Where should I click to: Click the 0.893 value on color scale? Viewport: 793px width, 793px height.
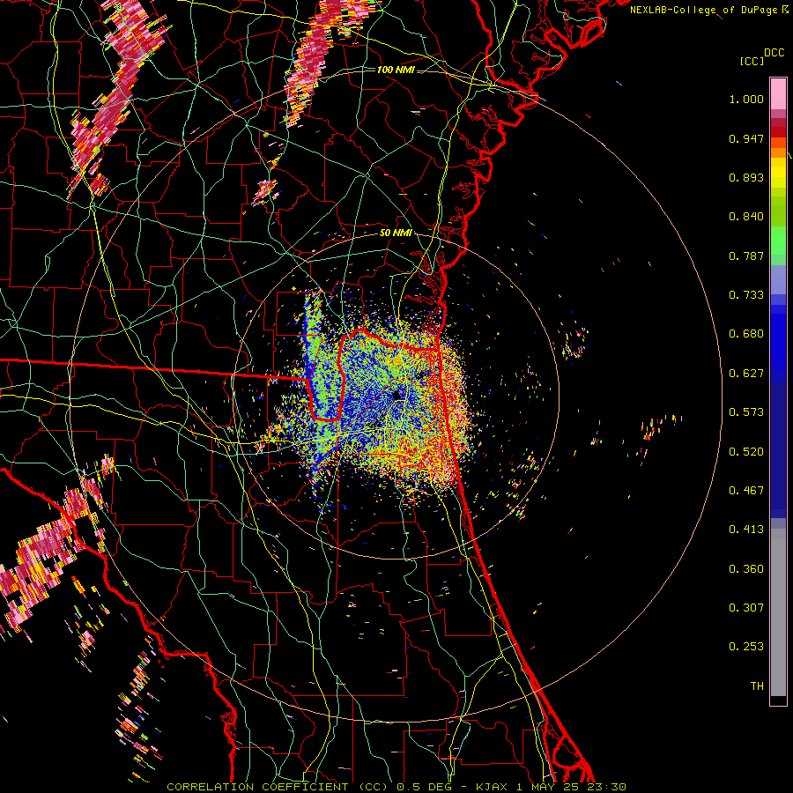(x=746, y=177)
